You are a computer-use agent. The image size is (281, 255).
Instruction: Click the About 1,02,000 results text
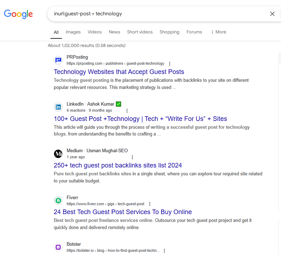click(86, 45)
